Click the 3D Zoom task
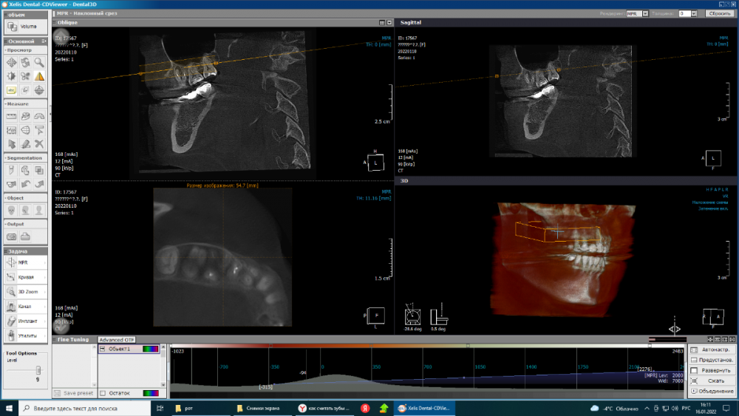This screenshot has height=416, width=739. click(x=24, y=291)
